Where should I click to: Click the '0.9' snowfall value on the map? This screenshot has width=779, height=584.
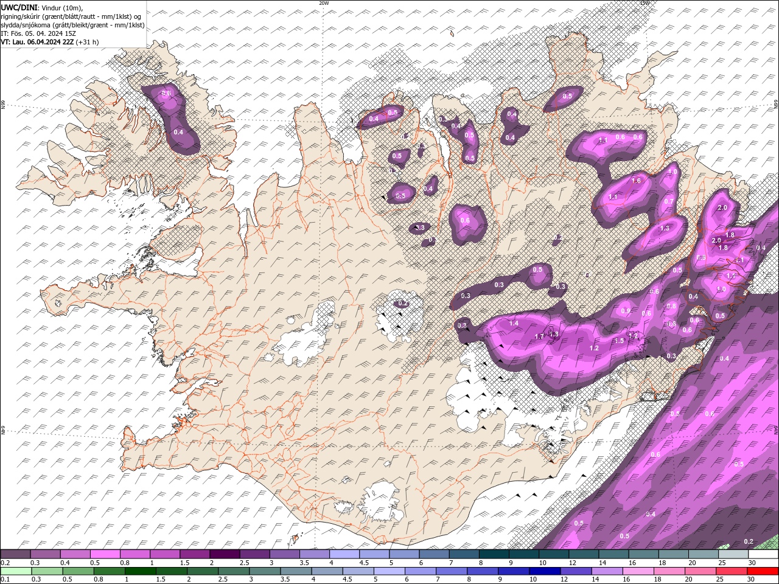pyautogui.click(x=626, y=311)
